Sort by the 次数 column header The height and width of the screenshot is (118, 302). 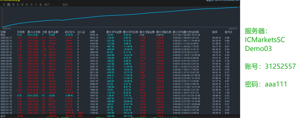(x=45, y=32)
